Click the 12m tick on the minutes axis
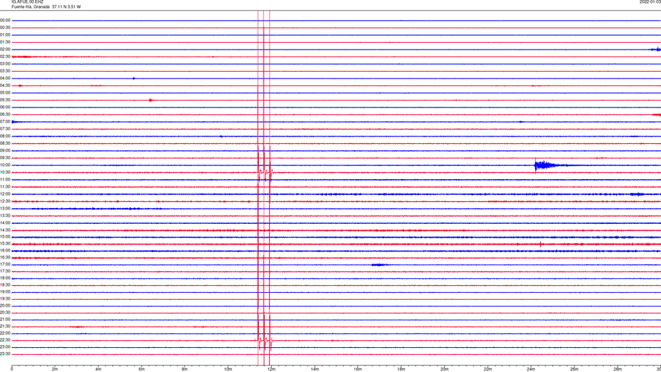This screenshot has width=661, height=372. 271,369
